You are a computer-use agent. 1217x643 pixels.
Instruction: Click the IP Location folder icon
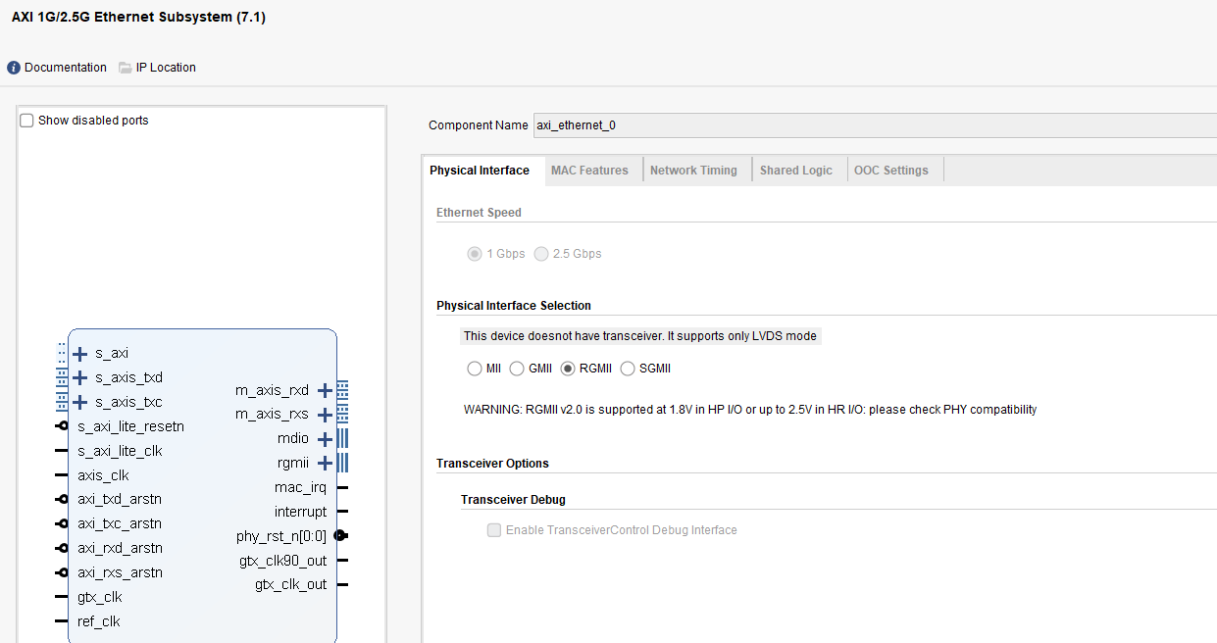coord(125,68)
